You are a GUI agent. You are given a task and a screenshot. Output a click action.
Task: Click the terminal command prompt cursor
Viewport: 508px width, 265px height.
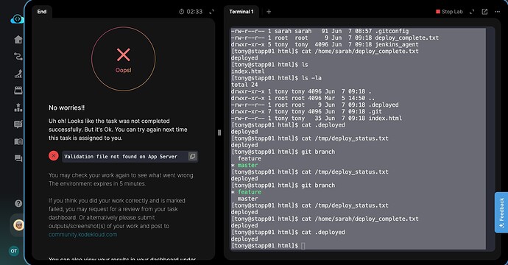tap(303, 246)
